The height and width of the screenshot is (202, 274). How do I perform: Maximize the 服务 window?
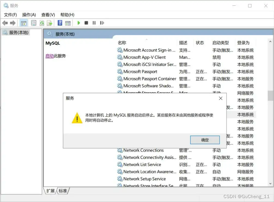[x=250, y=6]
